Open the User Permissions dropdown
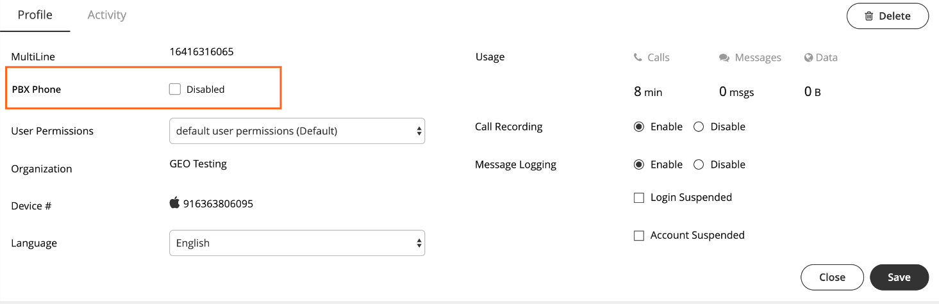 [x=297, y=131]
